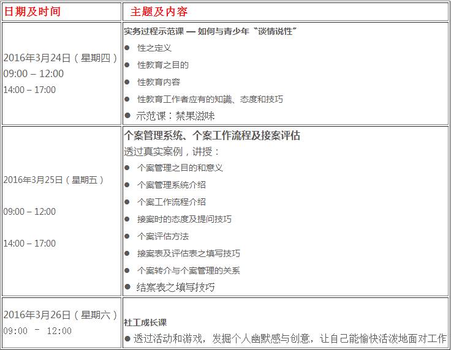Viewport: 451px width, 350px height.
Task: Click the bullet item '个案转介与个案管理的关系'
Action: (x=188, y=270)
